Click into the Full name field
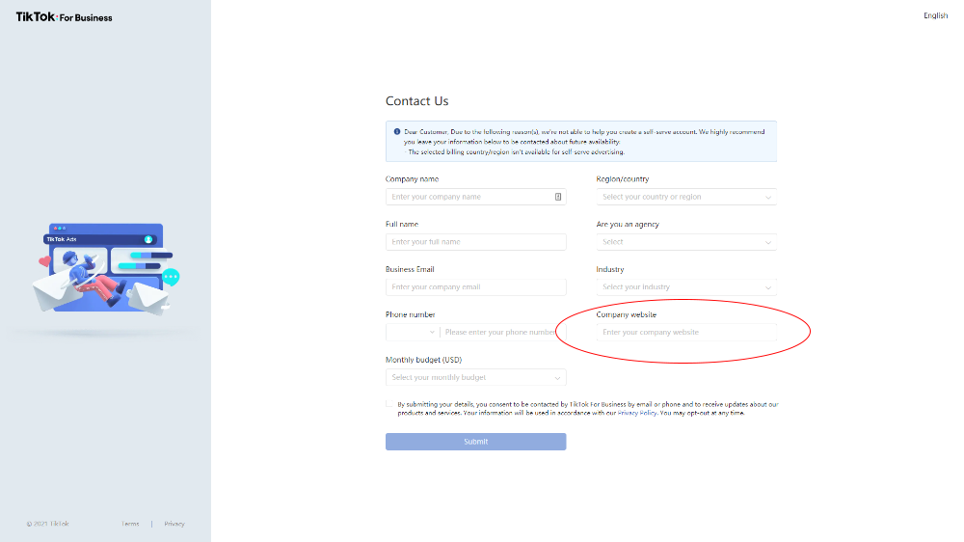 tap(475, 242)
